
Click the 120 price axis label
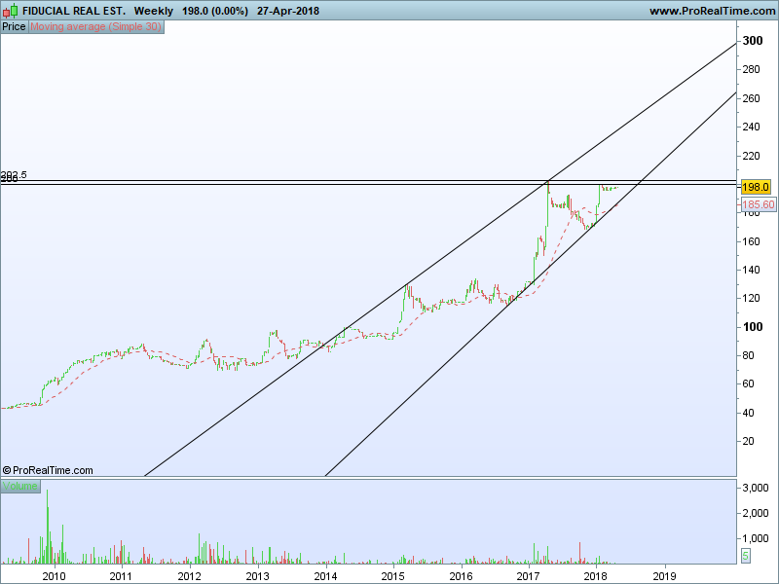point(751,298)
